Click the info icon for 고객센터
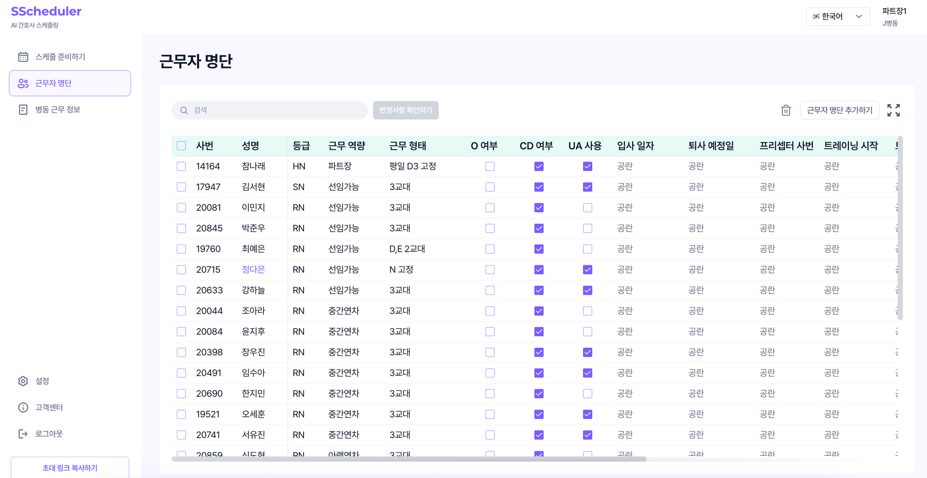 pos(23,407)
